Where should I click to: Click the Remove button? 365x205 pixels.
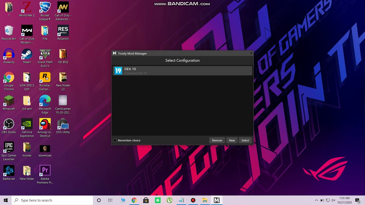point(217,140)
